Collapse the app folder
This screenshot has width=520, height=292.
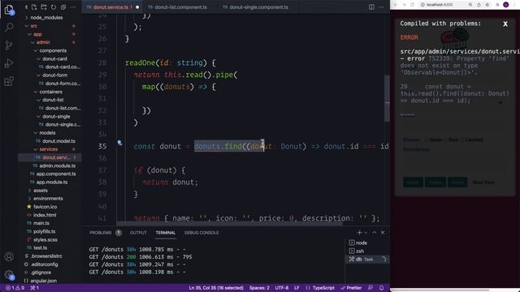pyautogui.click(x=37, y=34)
